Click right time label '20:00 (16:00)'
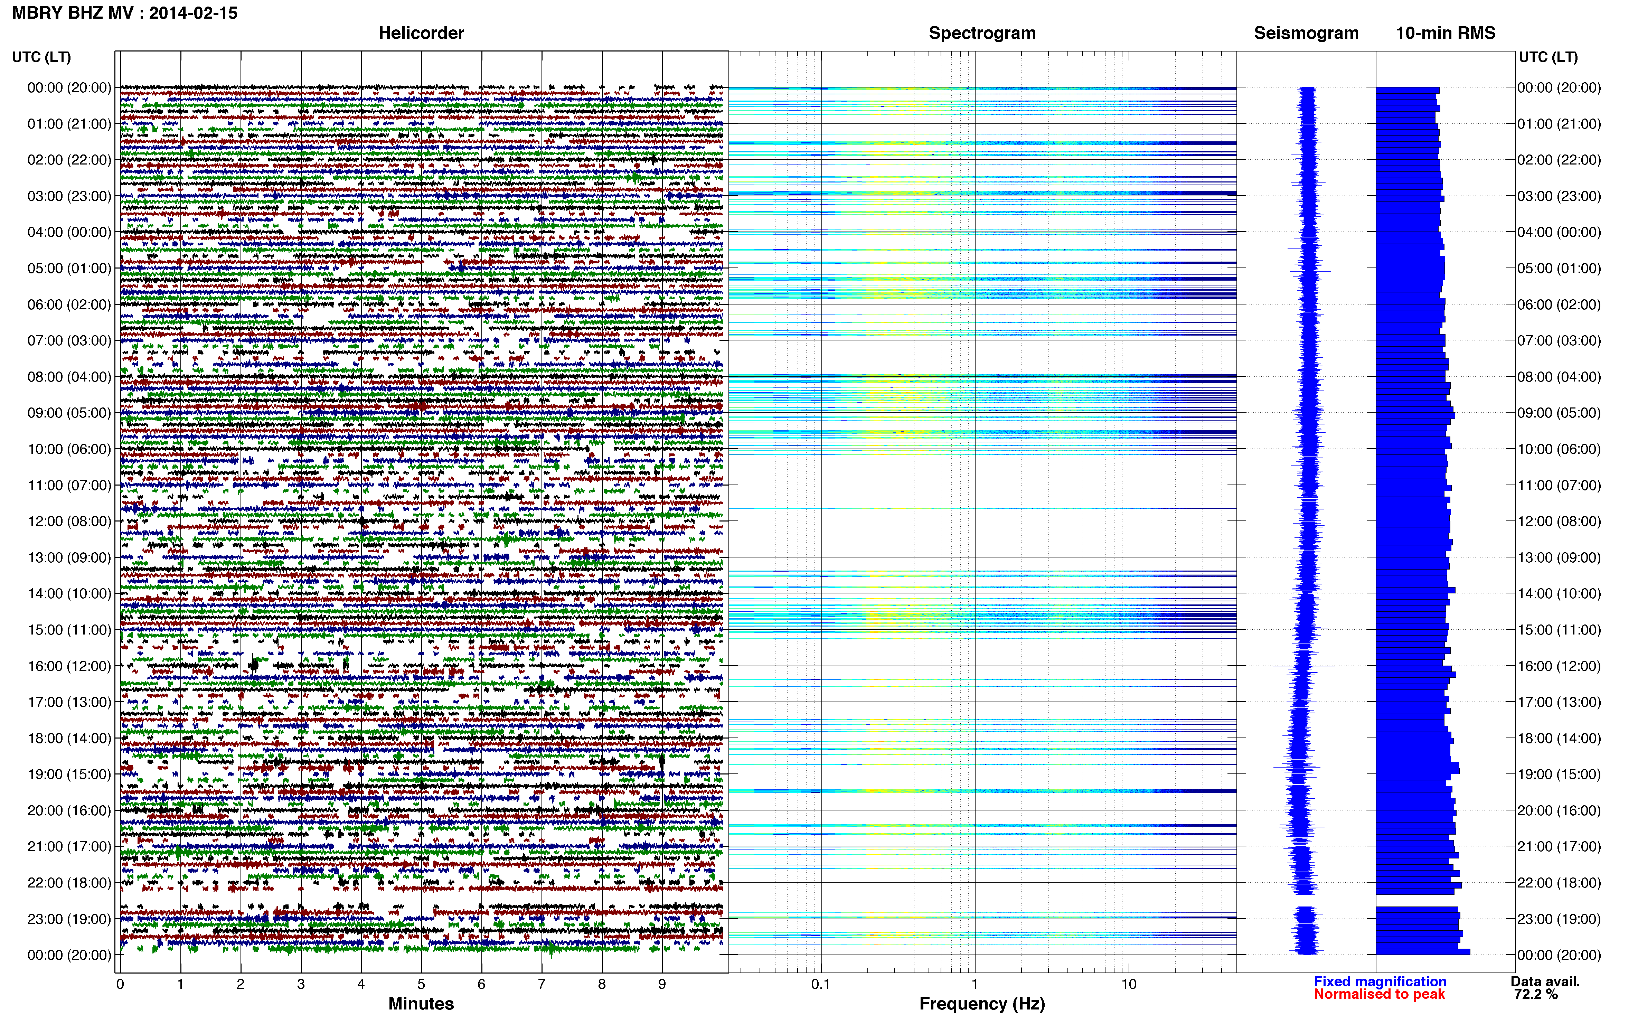The height and width of the screenshot is (1024, 1638). (1559, 811)
